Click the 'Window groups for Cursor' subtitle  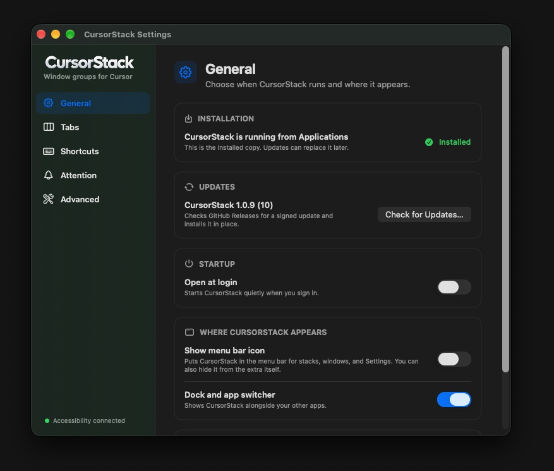tap(88, 76)
